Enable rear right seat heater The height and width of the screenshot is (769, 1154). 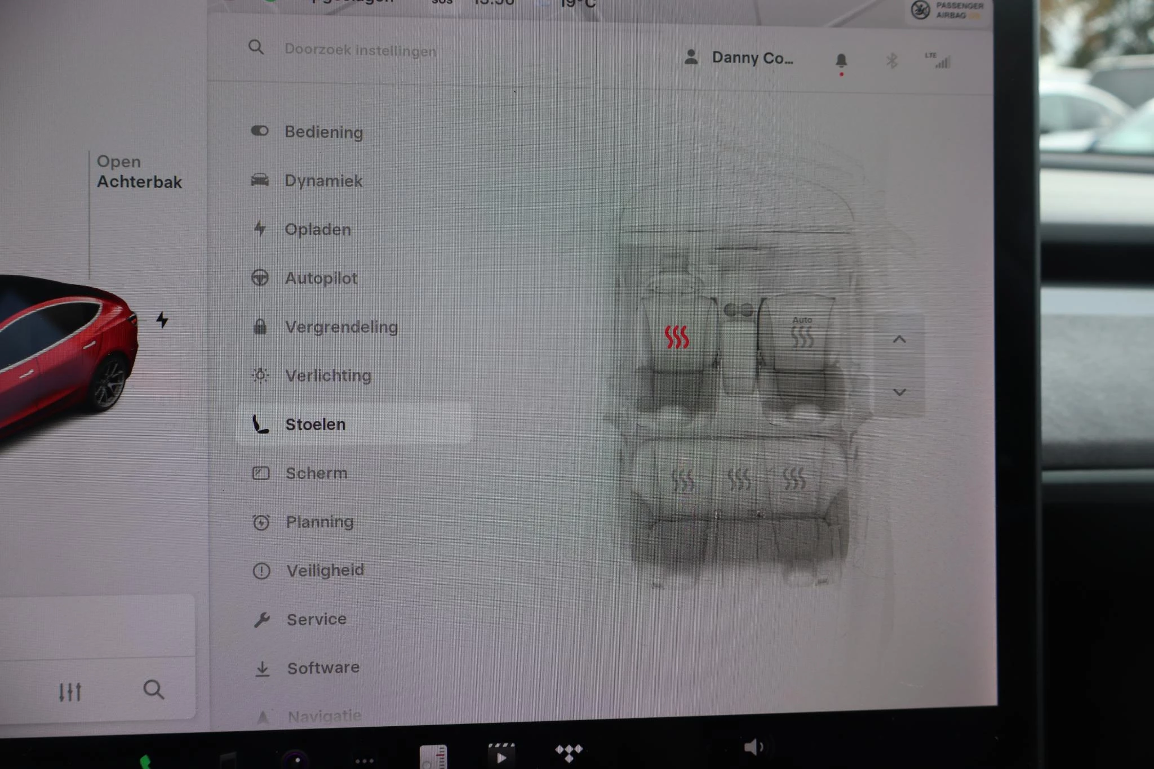coord(794,479)
